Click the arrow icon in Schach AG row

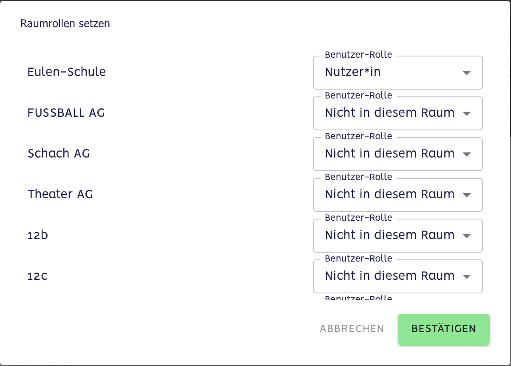pos(466,154)
